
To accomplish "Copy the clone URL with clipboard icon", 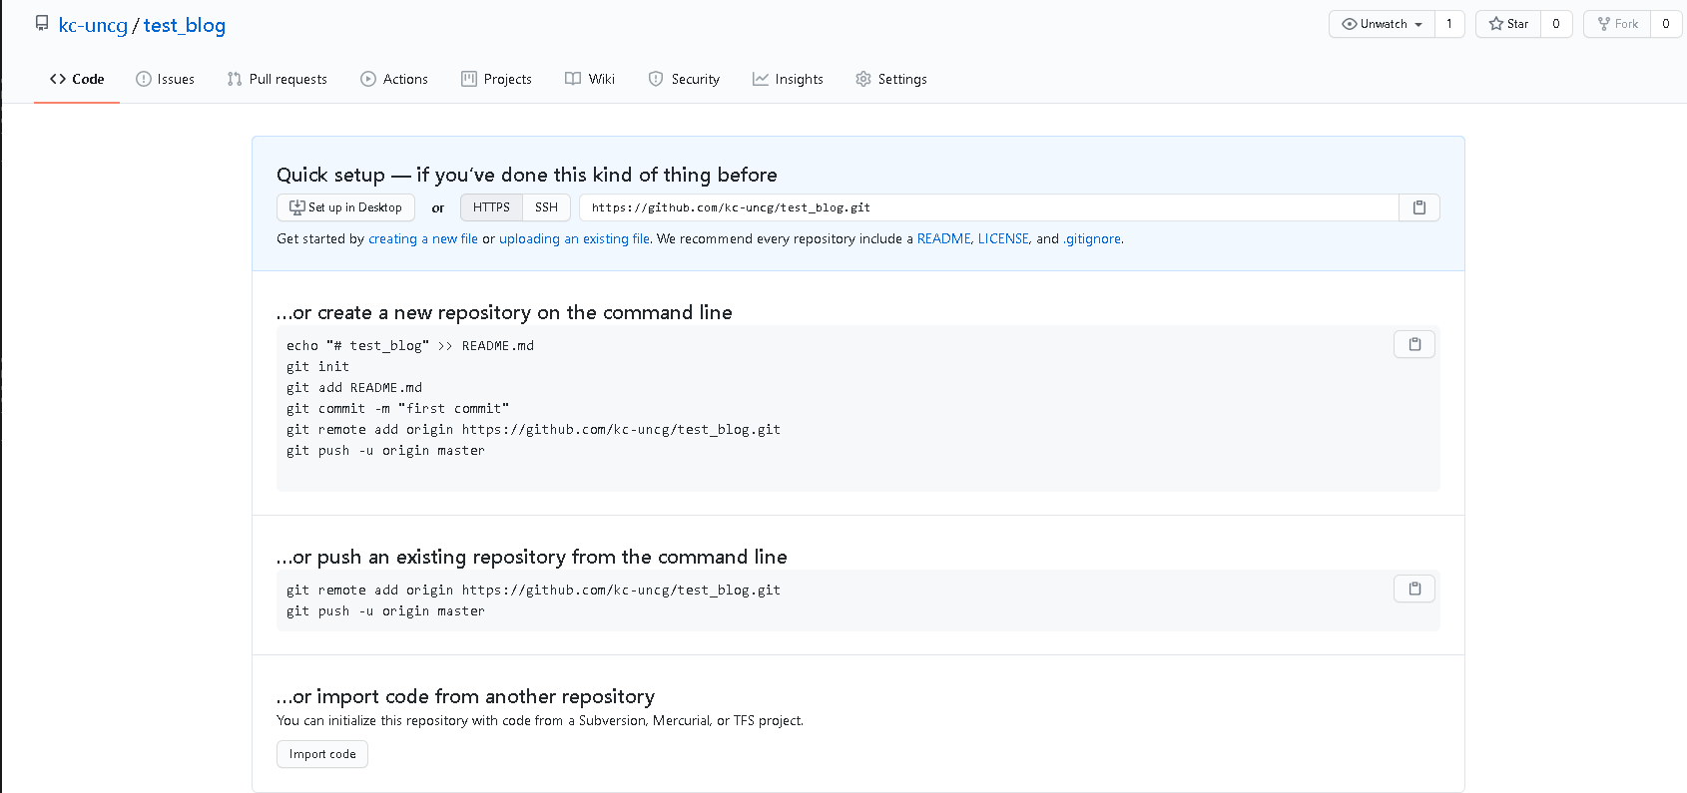I will 1419,207.
